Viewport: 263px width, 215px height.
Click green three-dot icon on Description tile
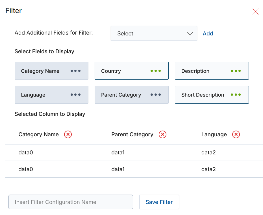(236, 71)
